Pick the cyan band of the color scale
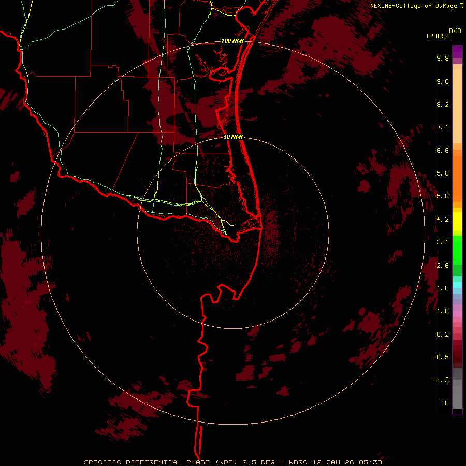 (x=457, y=285)
